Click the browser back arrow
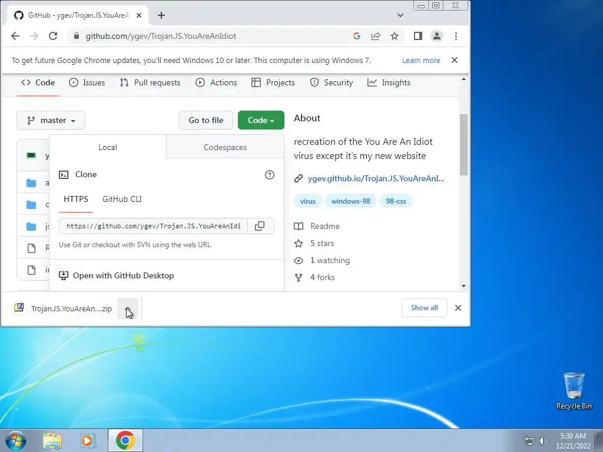Image resolution: width=603 pixels, height=452 pixels. (x=15, y=36)
